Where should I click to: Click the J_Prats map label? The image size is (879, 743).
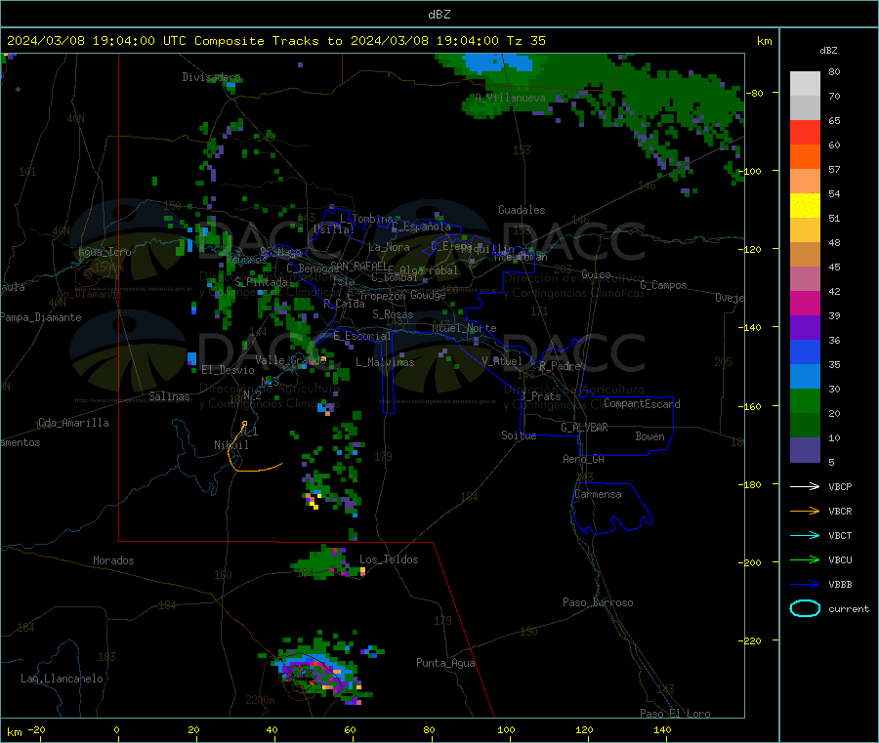click(x=540, y=395)
